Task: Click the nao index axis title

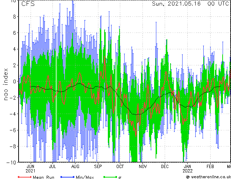Action: point(5,84)
